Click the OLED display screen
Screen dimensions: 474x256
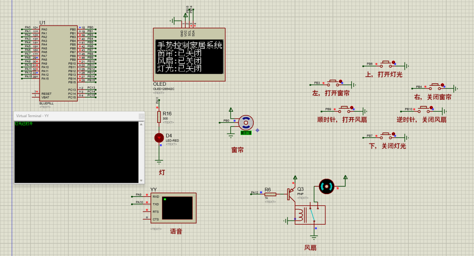coord(189,57)
